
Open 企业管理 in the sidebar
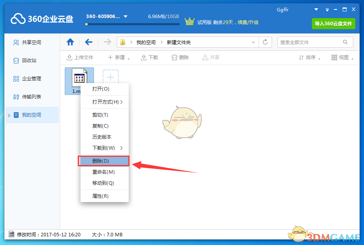click(x=31, y=79)
